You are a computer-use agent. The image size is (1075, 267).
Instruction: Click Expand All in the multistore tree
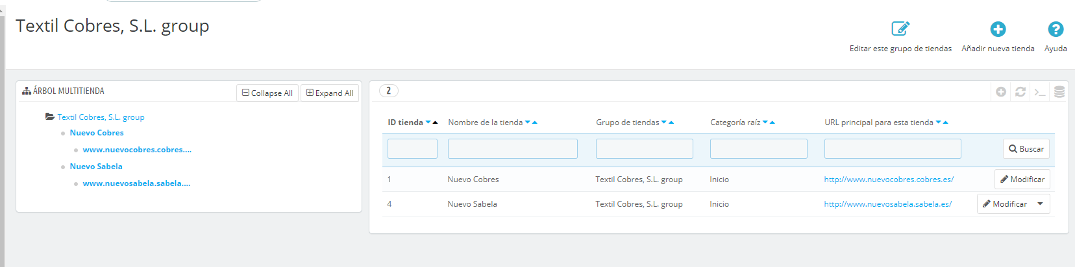click(330, 93)
